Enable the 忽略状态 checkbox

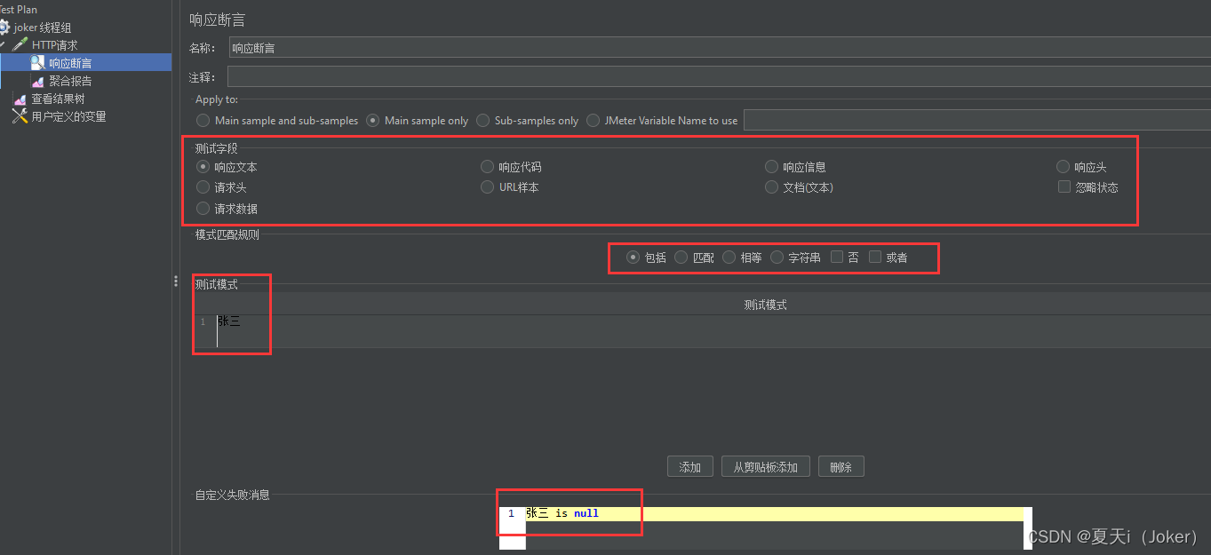pyautogui.click(x=1064, y=186)
